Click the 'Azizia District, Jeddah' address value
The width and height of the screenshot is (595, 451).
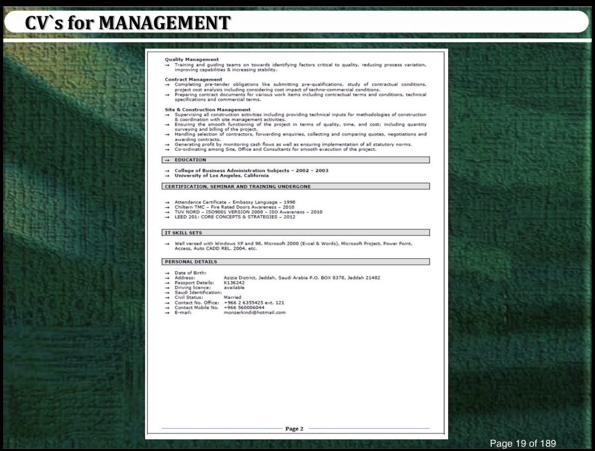pos(302,278)
